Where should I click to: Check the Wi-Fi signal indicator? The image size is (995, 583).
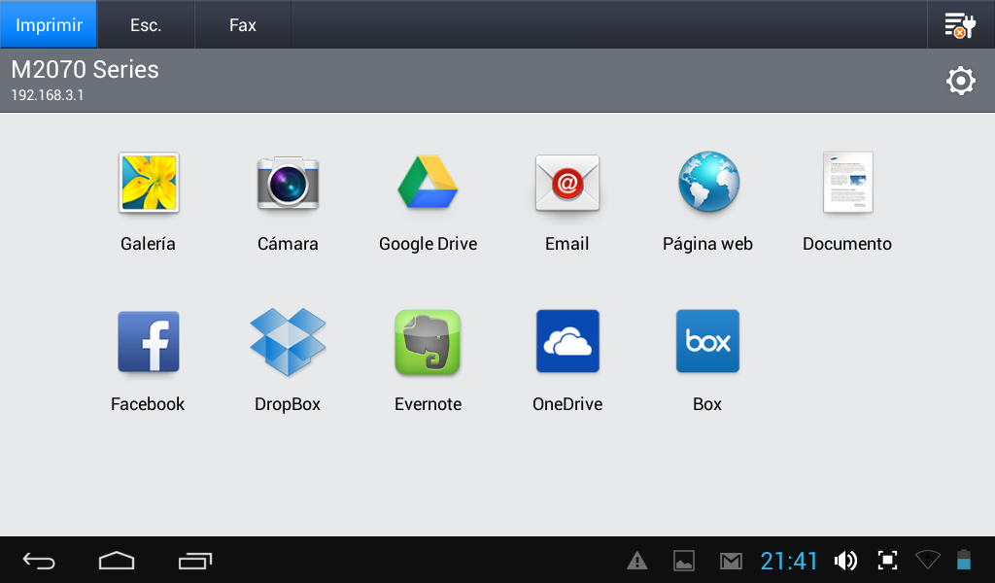coord(928,560)
